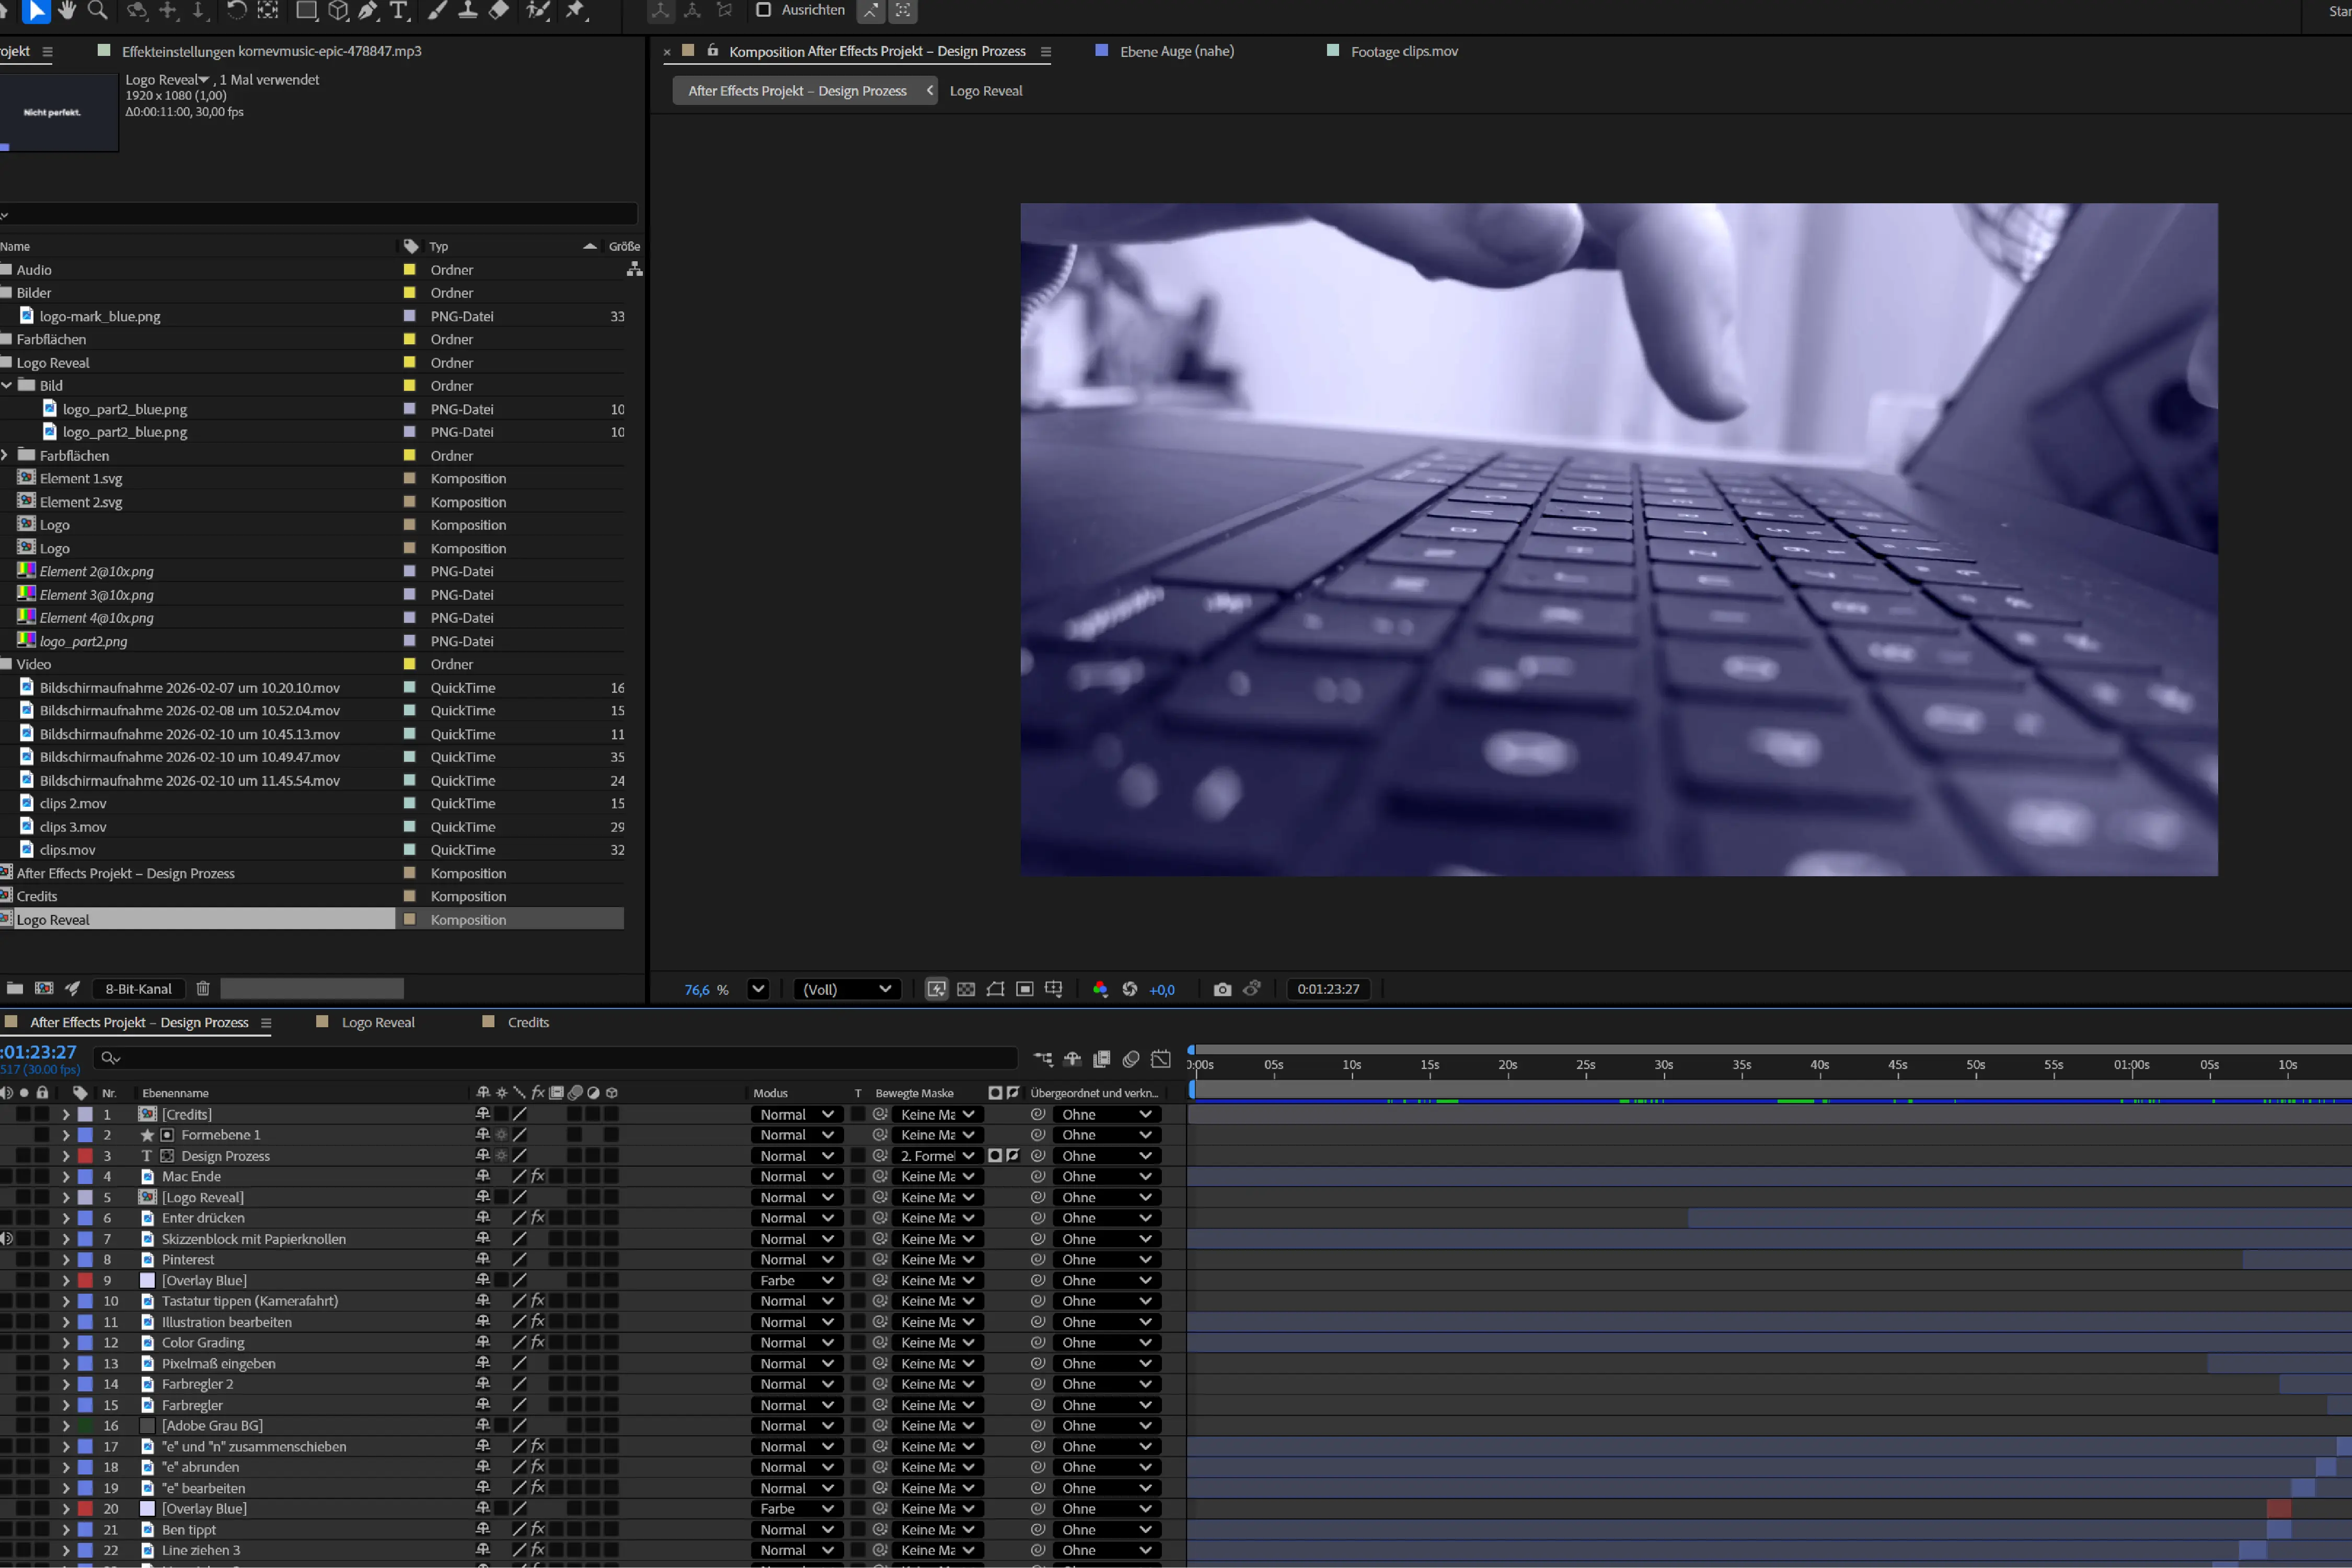Screen dimensions: 2352x1568
Task: Switch to the Logo Reveal timeline tab
Action: pyautogui.click(x=378, y=1022)
